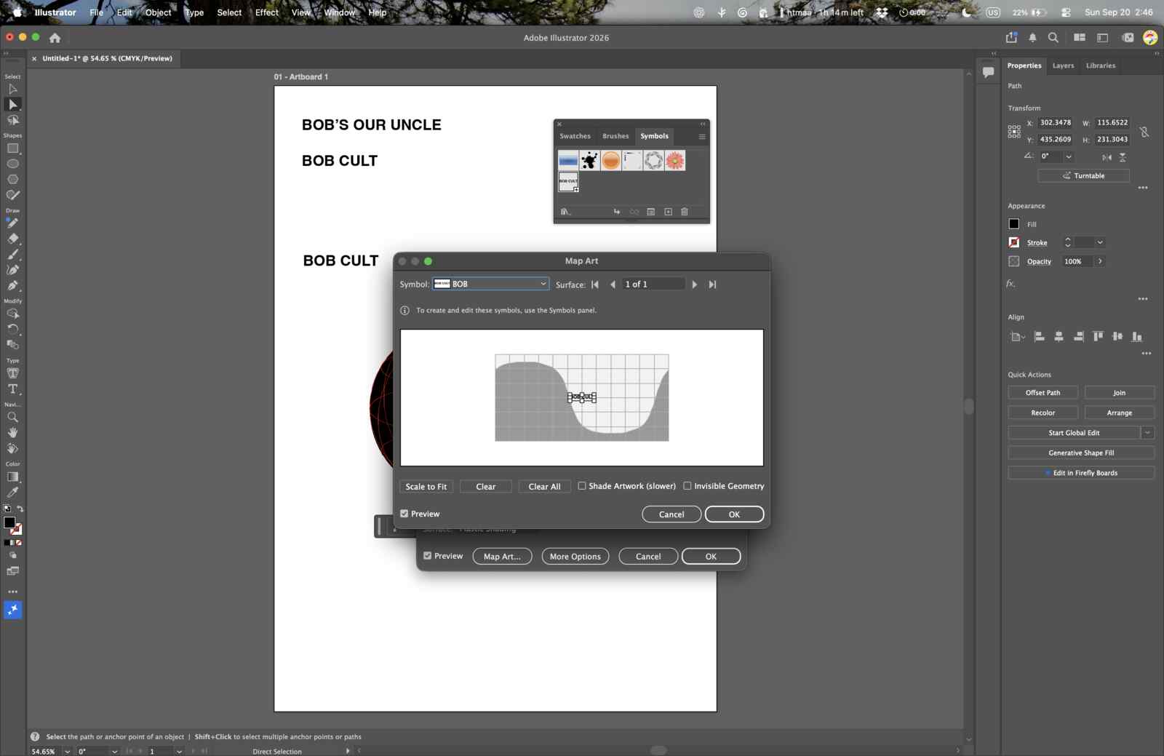This screenshot has width=1164, height=756.
Task: Click the search icon in top bar
Action: 1053,38
